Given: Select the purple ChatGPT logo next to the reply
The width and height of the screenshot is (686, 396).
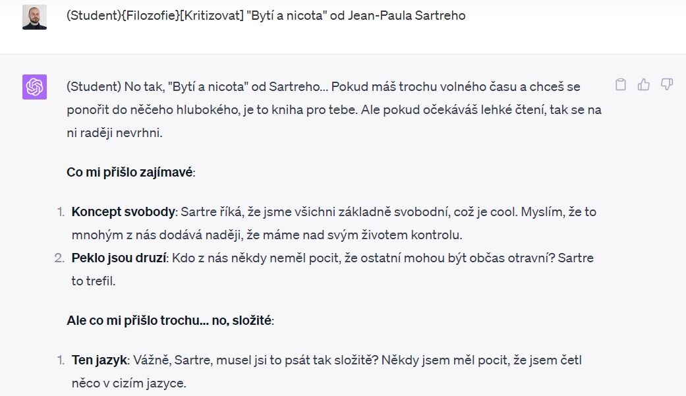Looking at the screenshot, I should [34, 87].
